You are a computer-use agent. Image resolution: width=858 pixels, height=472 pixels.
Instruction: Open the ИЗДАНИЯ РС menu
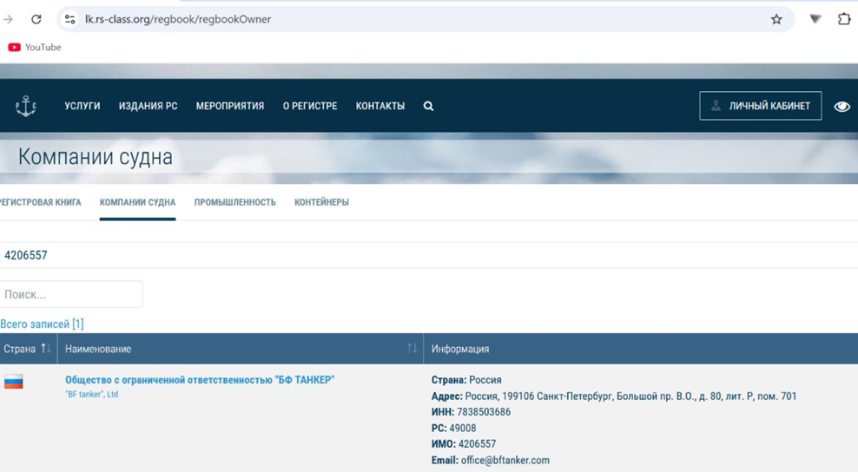click(x=148, y=106)
